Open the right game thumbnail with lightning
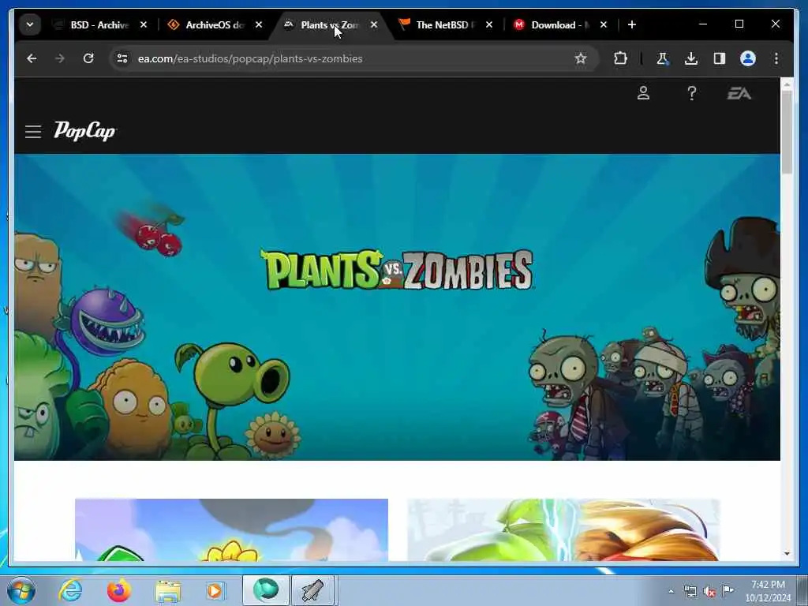 click(x=563, y=529)
